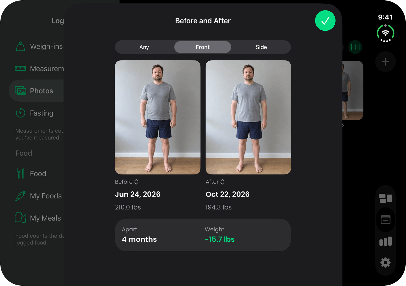Select the Any photo filter
Image resolution: width=406 pixels, height=286 pixels.
coord(144,47)
